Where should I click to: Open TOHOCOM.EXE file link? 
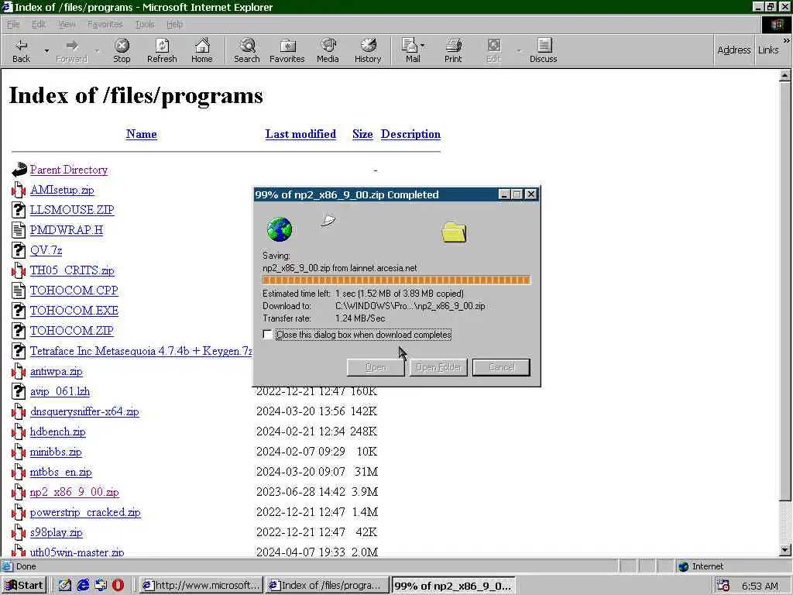[74, 311]
